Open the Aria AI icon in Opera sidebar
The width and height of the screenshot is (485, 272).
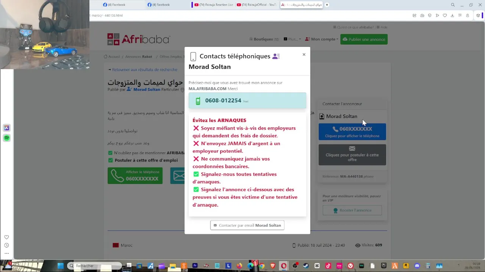pyautogui.click(x=6, y=128)
